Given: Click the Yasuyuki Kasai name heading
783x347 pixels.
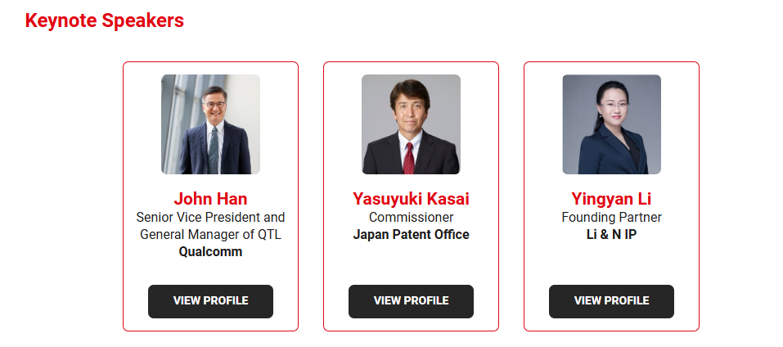Looking at the screenshot, I should 411,199.
